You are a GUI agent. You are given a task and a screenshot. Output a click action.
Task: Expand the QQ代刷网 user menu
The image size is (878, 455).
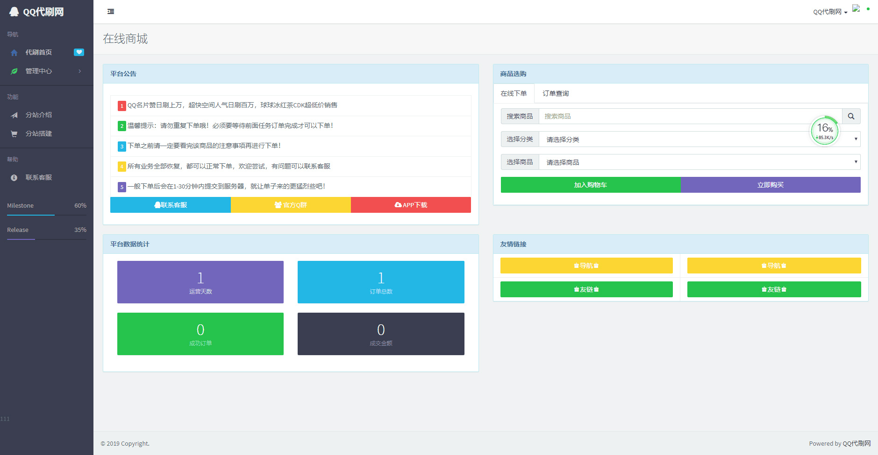(830, 12)
